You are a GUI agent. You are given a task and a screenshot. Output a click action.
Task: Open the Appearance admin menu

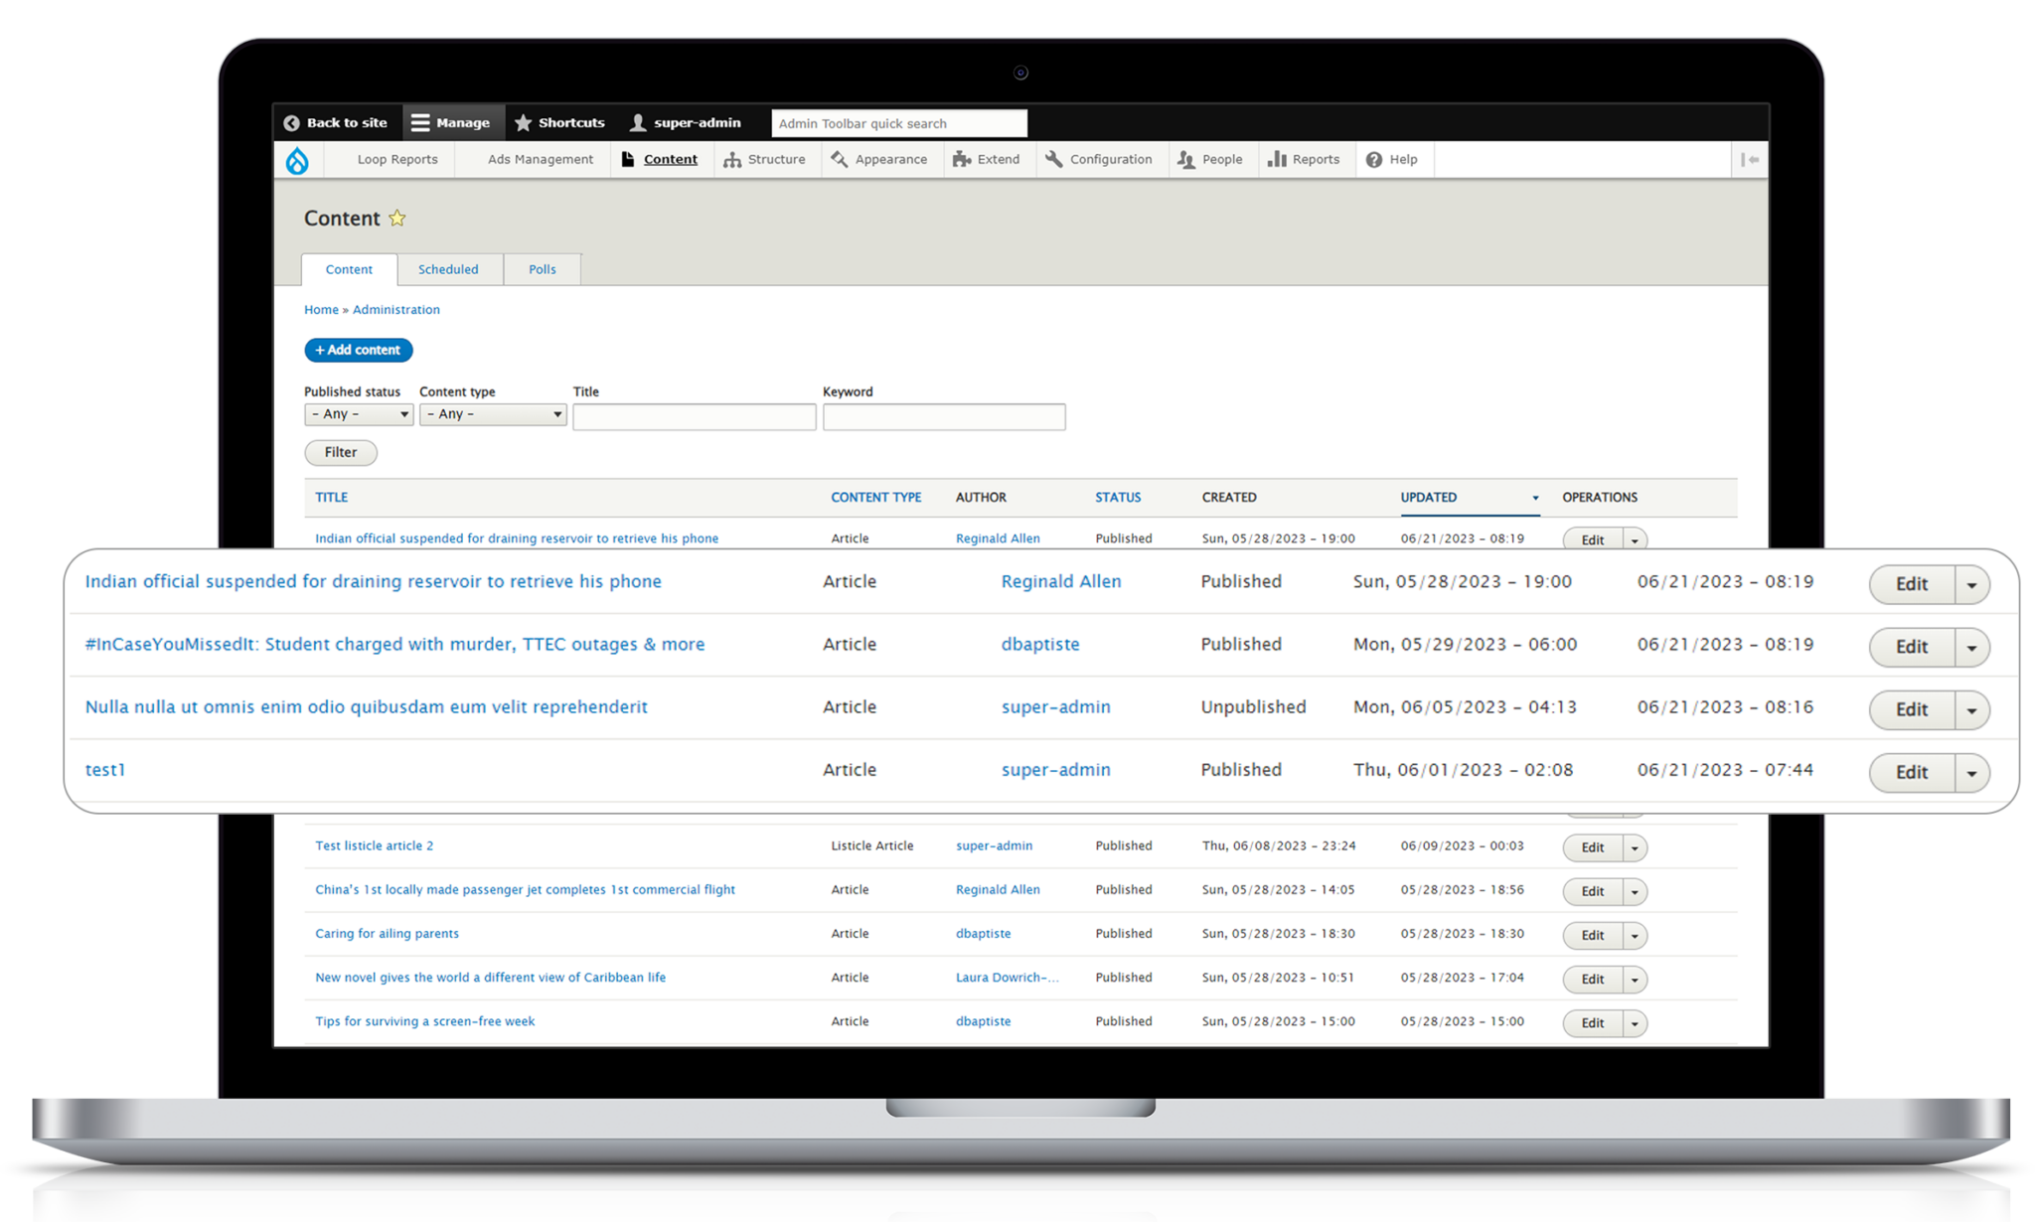click(x=879, y=160)
